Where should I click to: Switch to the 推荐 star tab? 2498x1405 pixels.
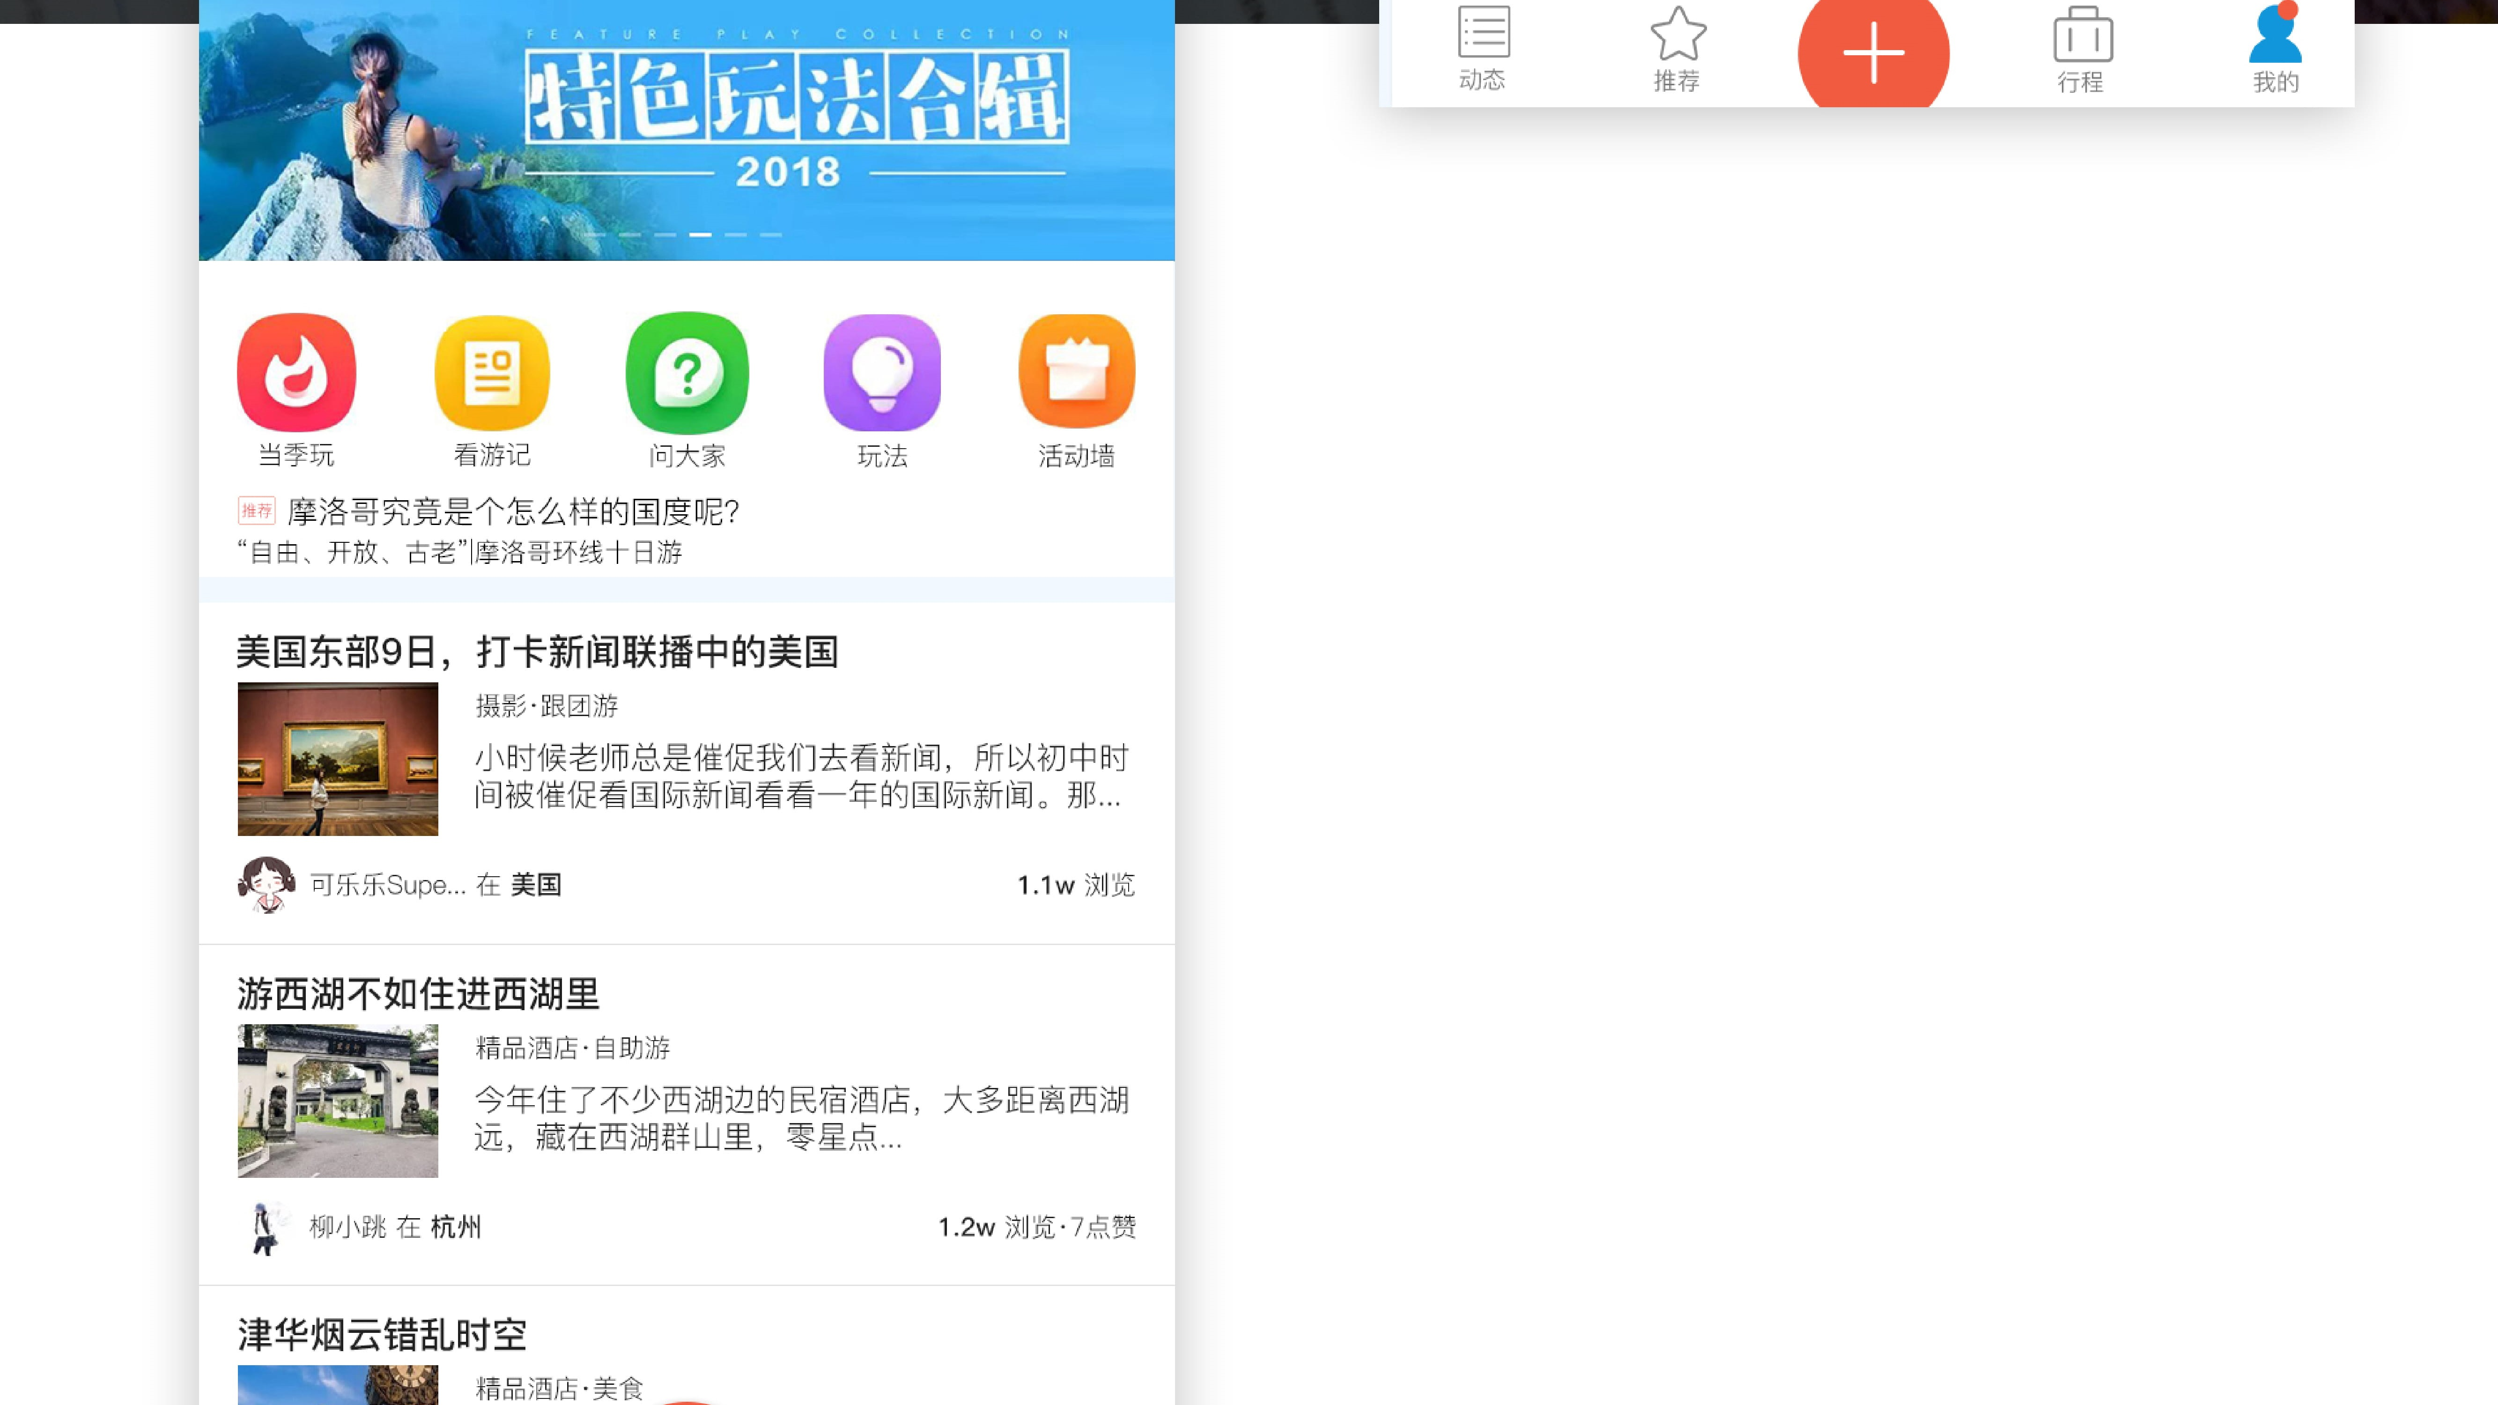(x=1678, y=49)
